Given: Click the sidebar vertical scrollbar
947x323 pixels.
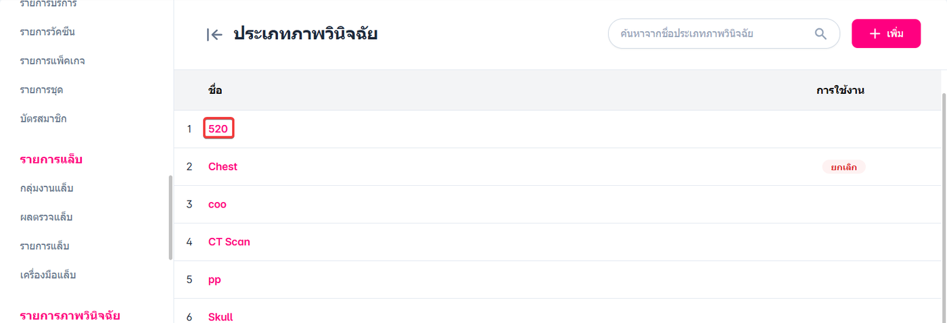Looking at the screenshot, I should pos(170,218).
